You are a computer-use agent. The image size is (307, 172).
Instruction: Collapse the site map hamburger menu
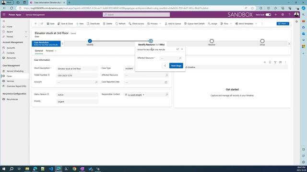[4, 21]
